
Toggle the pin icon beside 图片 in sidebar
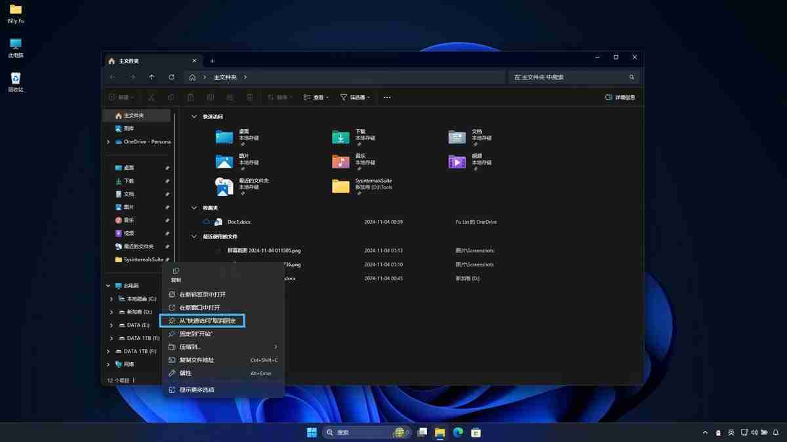(x=167, y=207)
